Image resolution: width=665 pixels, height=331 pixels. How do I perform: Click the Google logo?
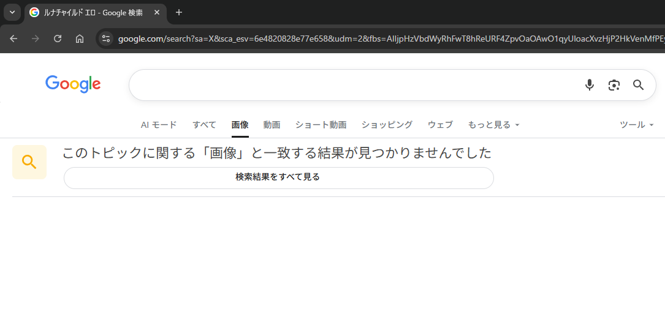pos(73,84)
